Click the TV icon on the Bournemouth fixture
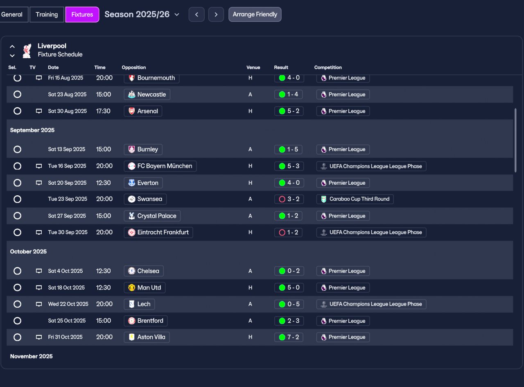524x387 pixels. (x=39, y=78)
